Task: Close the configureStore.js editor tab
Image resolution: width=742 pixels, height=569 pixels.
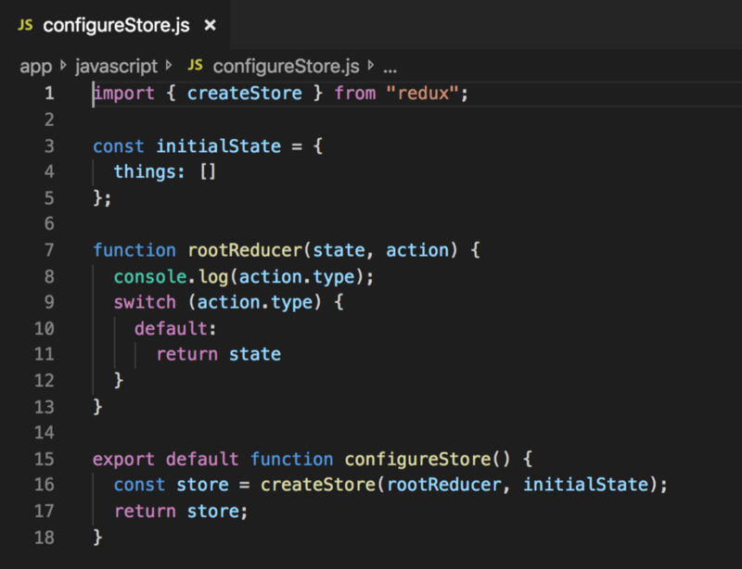Action: pyautogui.click(x=210, y=25)
